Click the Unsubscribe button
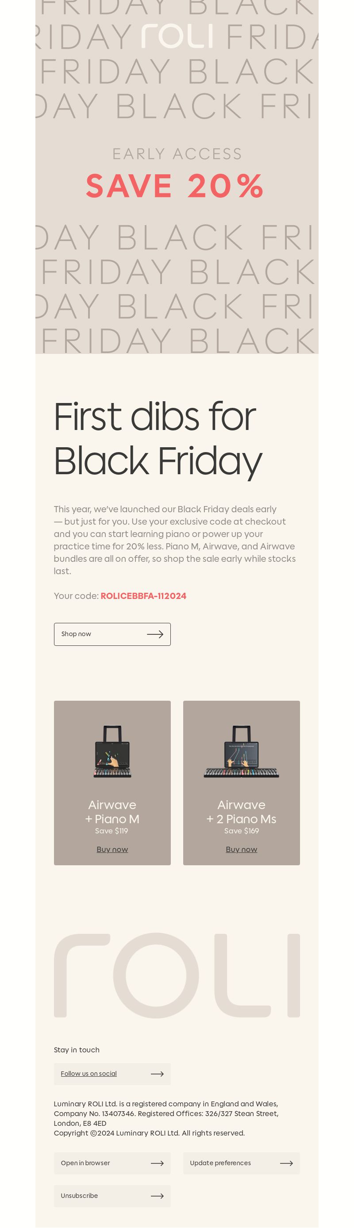The height and width of the screenshot is (1228, 354). pos(112,1196)
